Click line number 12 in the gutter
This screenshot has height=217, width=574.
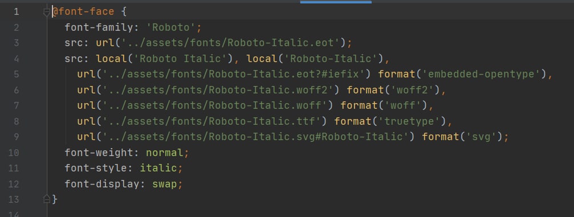(x=14, y=184)
